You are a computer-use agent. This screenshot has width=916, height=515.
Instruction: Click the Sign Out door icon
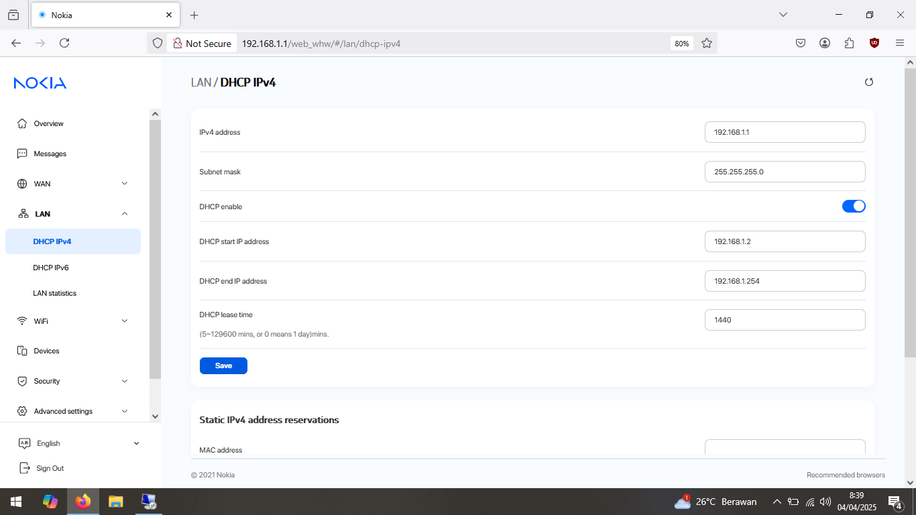[25, 468]
